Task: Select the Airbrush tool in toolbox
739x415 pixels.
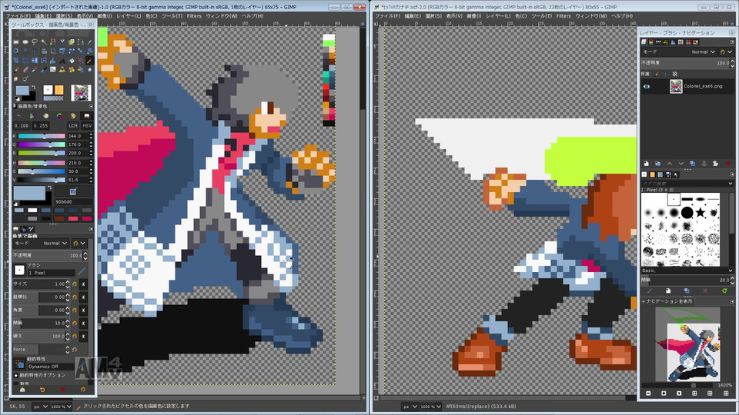Action: tap(35, 70)
